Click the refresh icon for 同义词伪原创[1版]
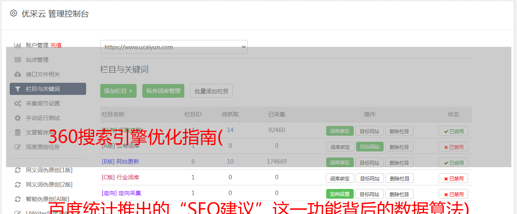Image resolution: width=517 pixels, height=214 pixels. pyautogui.click(x=17, y=170)
